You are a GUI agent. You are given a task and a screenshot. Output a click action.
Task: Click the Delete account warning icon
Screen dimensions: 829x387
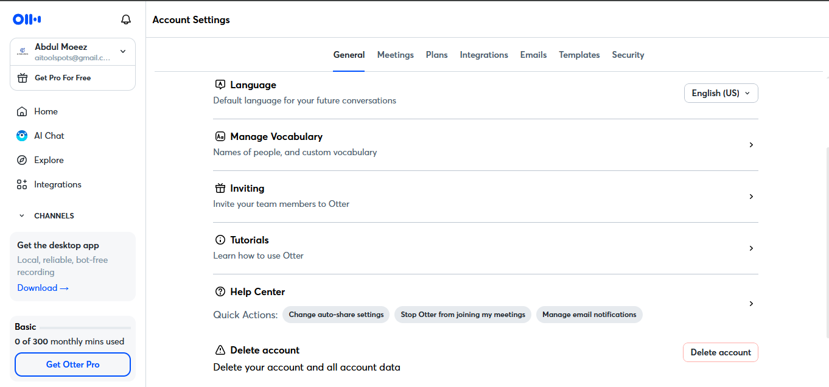coord(220,350)
